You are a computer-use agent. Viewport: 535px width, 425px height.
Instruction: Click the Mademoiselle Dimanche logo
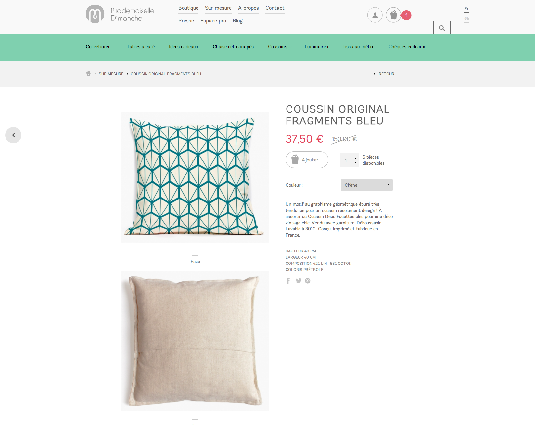click(x=120, y=14)
